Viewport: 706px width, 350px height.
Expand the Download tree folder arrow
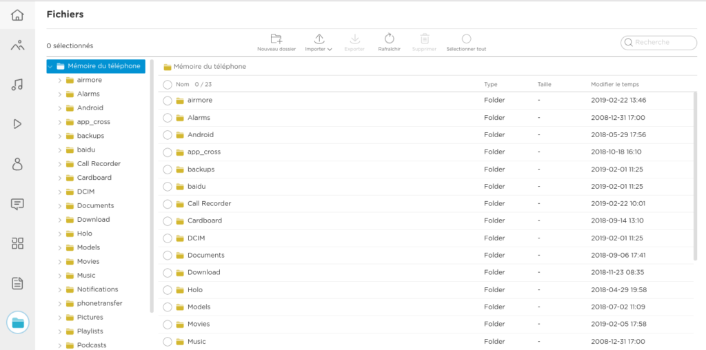coord(59,220)
